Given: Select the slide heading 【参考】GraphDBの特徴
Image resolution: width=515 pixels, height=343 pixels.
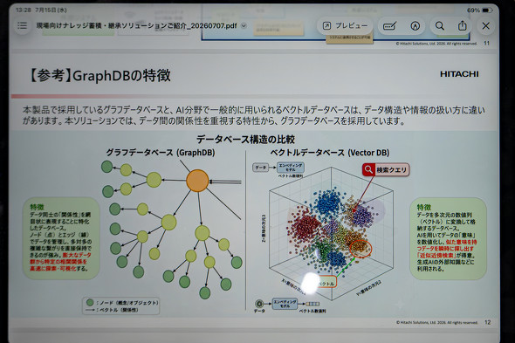Looking at the screenshot, I should (99, 75).
